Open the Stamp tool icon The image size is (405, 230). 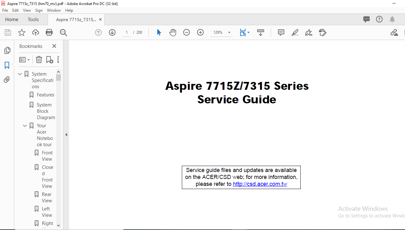(x=322, y=32)
